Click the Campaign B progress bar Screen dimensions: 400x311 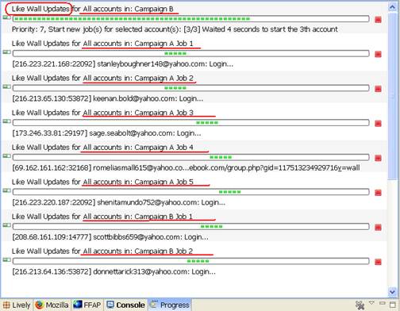(190, 19)
